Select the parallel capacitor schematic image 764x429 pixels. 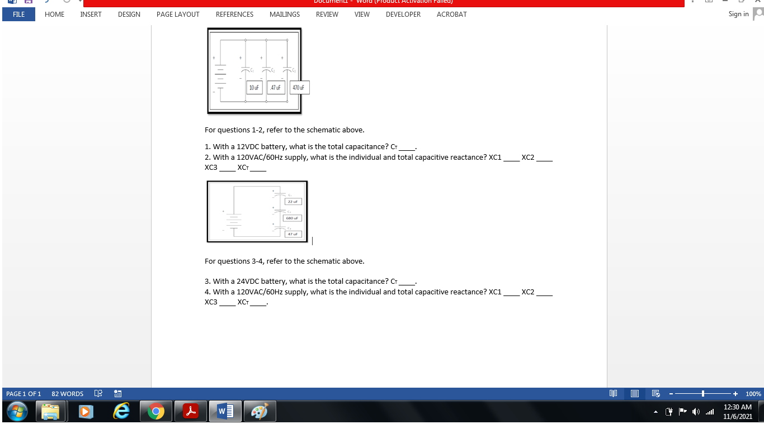(254, 70)
